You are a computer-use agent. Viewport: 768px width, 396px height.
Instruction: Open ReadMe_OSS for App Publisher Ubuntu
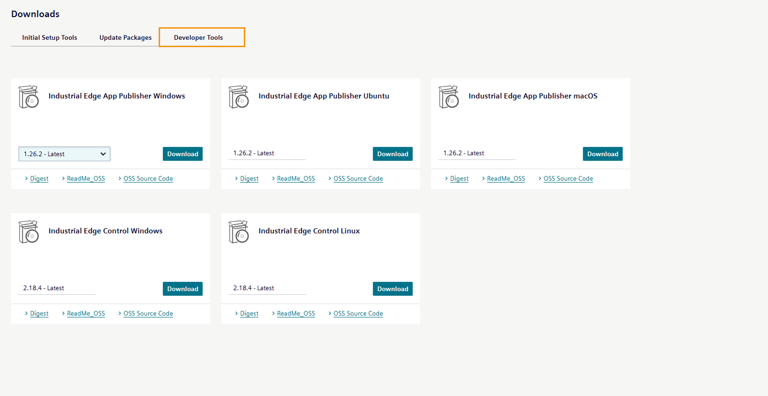pyautogui.click(x=296, y=178)
